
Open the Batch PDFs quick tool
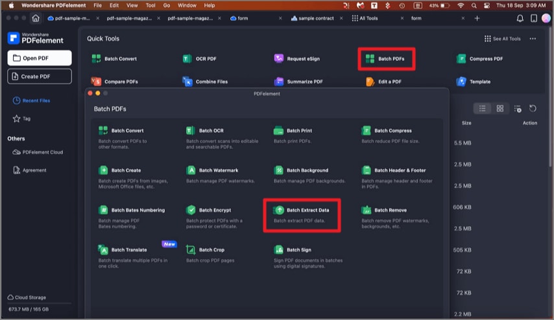tap(386, 59)
